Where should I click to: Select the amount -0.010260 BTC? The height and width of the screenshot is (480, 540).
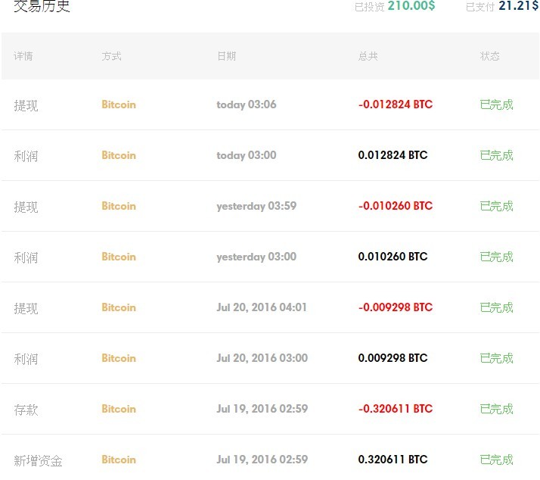396,205
